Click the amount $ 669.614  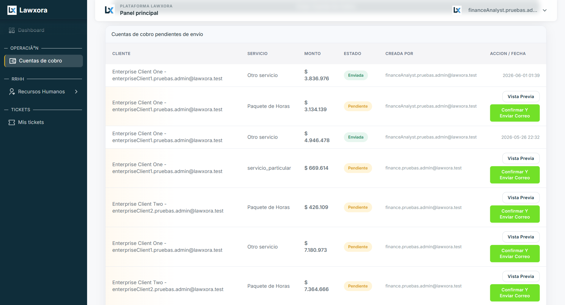pyautogui.click(x=316, y=168)
